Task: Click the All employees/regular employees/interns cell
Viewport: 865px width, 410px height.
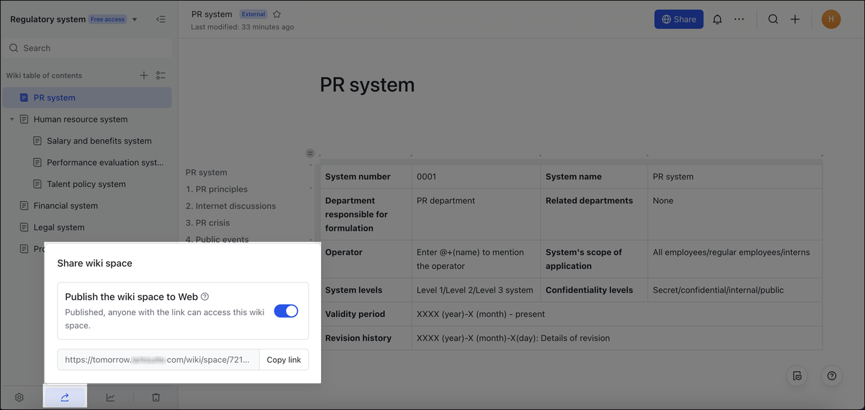Action: pyautogui.click(x=735, y=259)
